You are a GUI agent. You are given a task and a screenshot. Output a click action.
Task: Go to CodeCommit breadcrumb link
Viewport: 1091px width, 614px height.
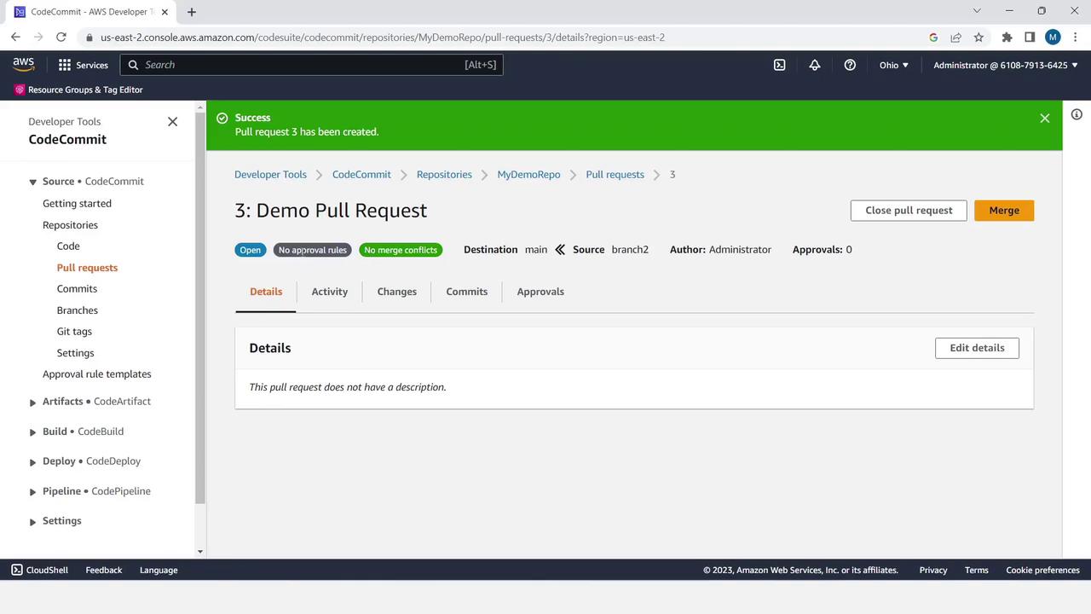[x=361, y=175]
